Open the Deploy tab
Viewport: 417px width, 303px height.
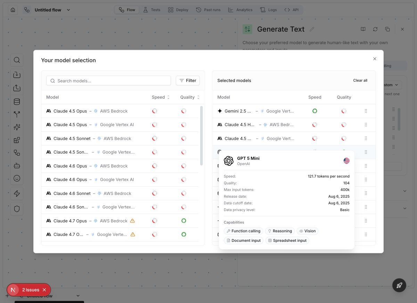(x=178, y=10)
